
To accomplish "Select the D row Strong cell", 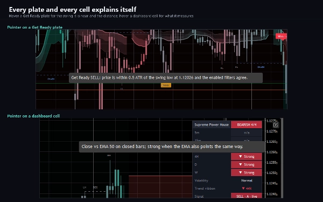I will coord(247,164).
